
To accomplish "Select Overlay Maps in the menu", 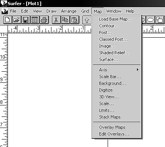I will point(112,127).
